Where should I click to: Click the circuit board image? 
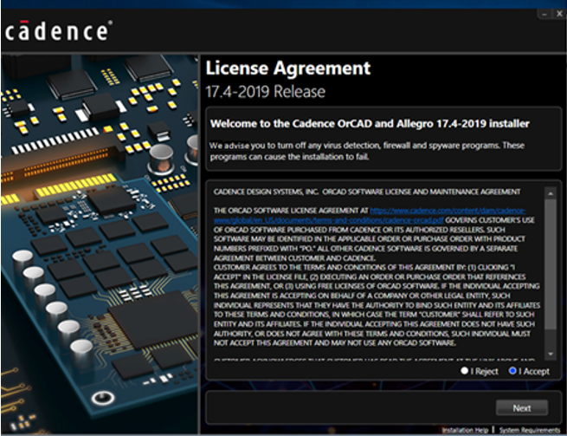coord(100,244)
